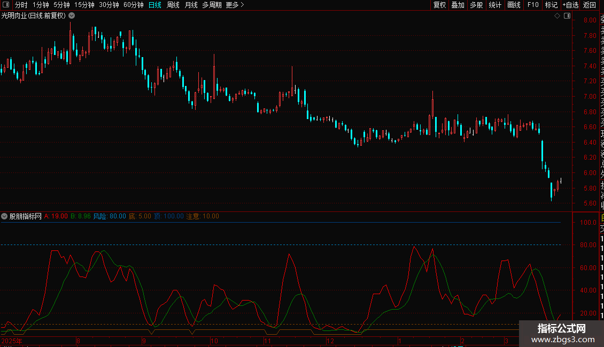Click the 8.00 price axis label
Image resolution: width=604 pixels, height=347 pixels.
[x=590, y=20]
